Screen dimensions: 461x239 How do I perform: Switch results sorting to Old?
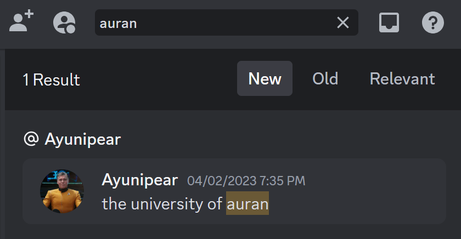[325, 79]
